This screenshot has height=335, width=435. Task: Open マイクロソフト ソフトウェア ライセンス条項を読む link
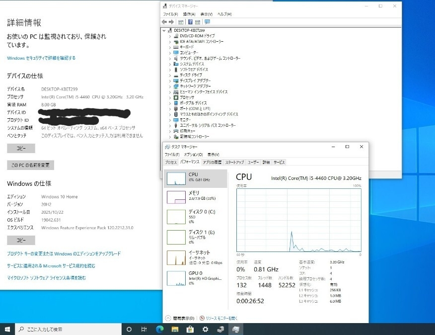(46, 278)
